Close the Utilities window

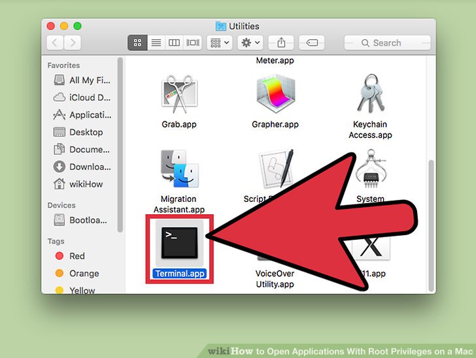51,26
